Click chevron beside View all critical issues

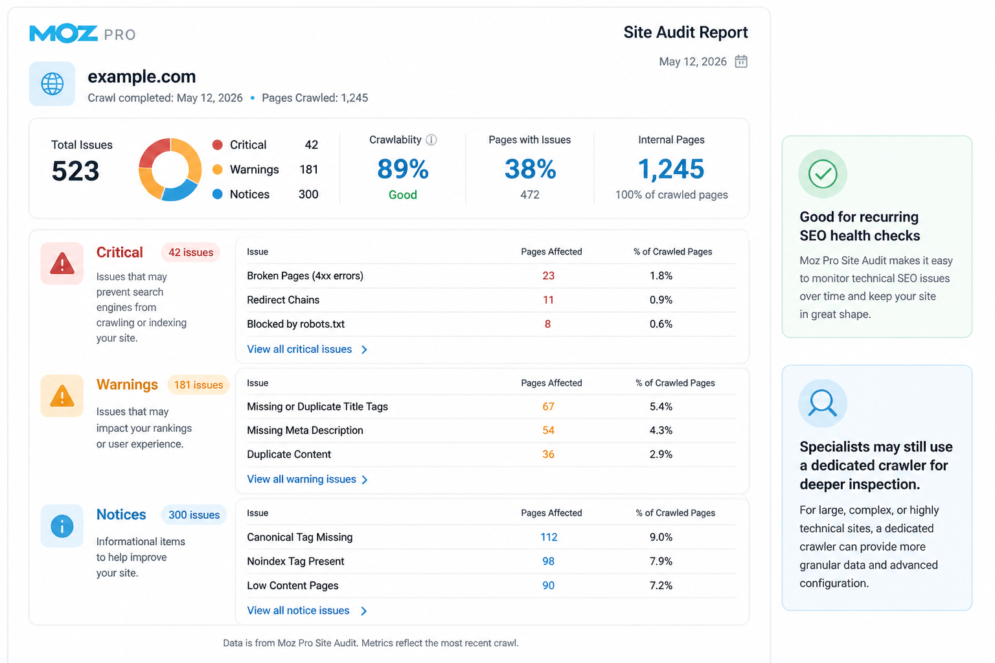tap(364, 350)
